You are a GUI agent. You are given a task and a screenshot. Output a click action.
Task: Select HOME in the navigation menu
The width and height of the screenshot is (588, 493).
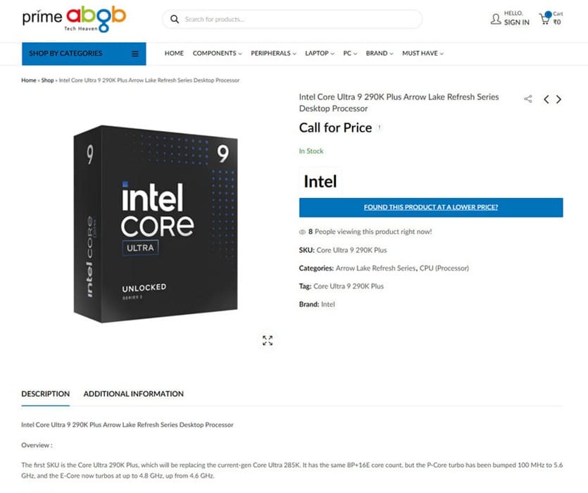[173, 53]
